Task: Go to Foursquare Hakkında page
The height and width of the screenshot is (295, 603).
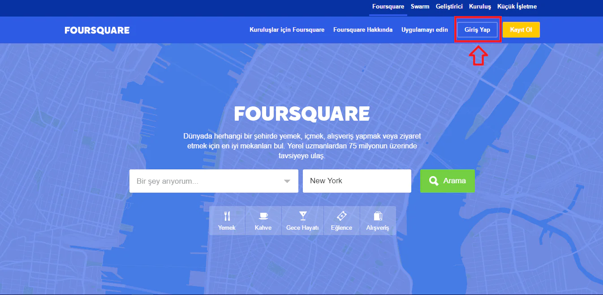Action: point(363,30)
